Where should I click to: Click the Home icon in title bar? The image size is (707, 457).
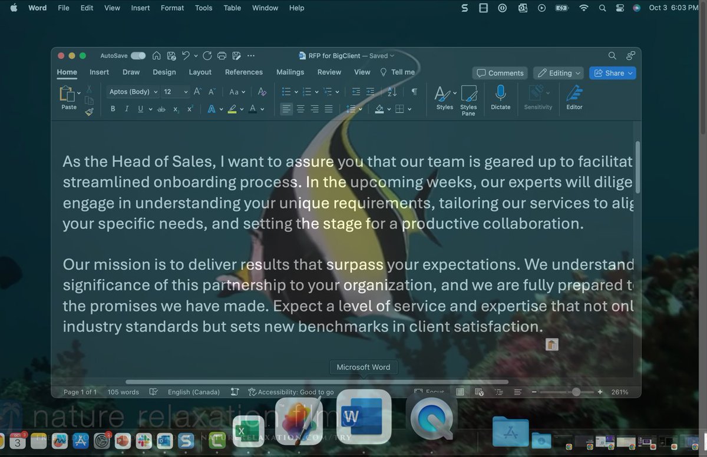click(x=157, y=56)
